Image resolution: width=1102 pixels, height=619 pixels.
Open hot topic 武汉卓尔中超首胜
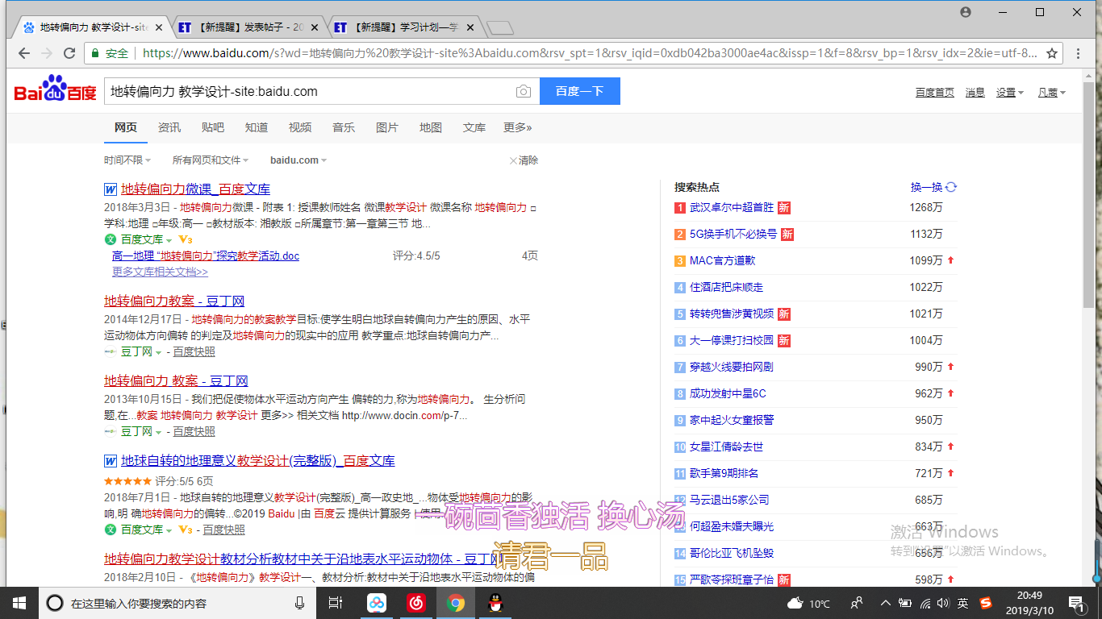pyautogui.click(x=732, y=207)
